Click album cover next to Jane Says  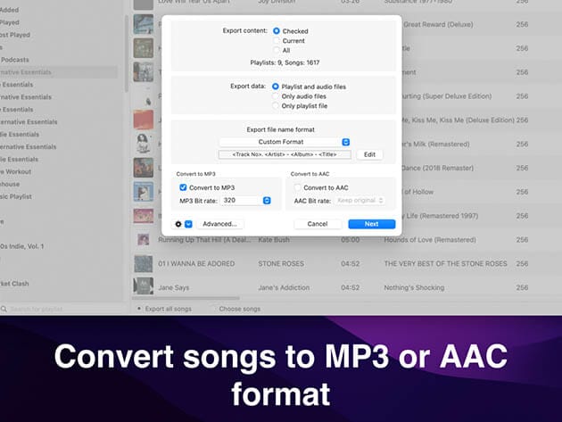coord(144,287)
